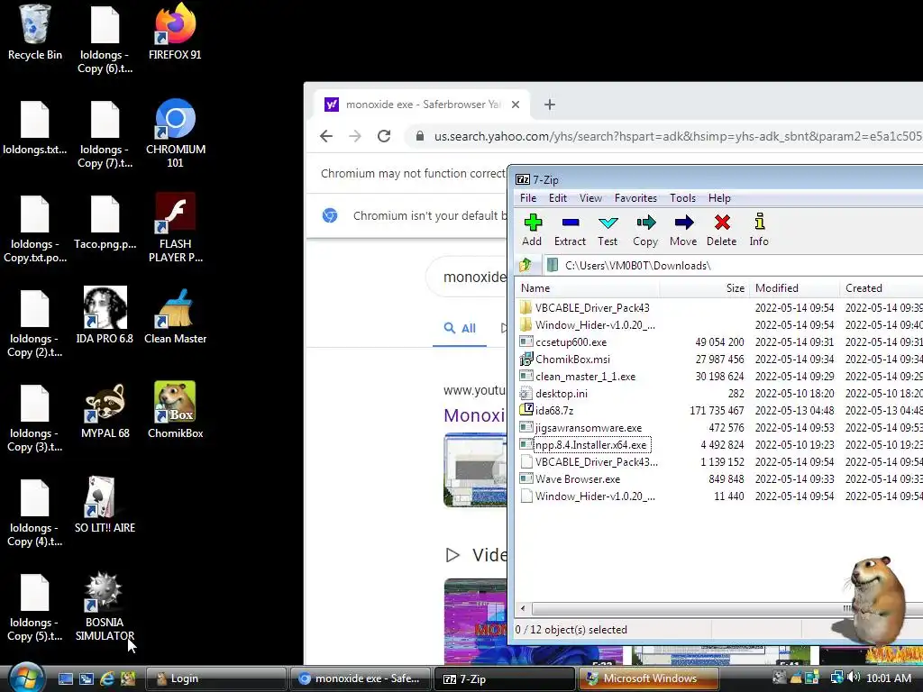This screenshot has width=923, height=692.
Task: Click the 7-Zip address path field
Action: pos(733,266)
